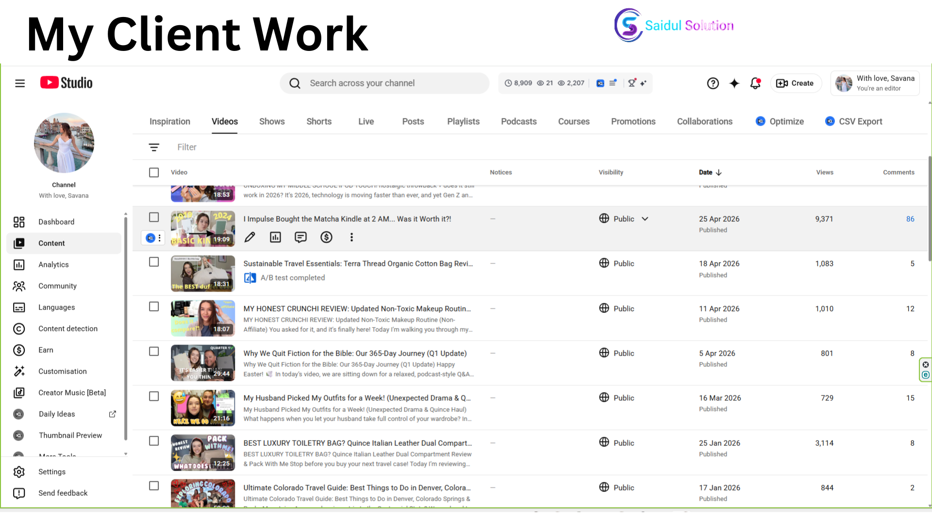Toggle the select-all videos checkbox

(154, 172)
